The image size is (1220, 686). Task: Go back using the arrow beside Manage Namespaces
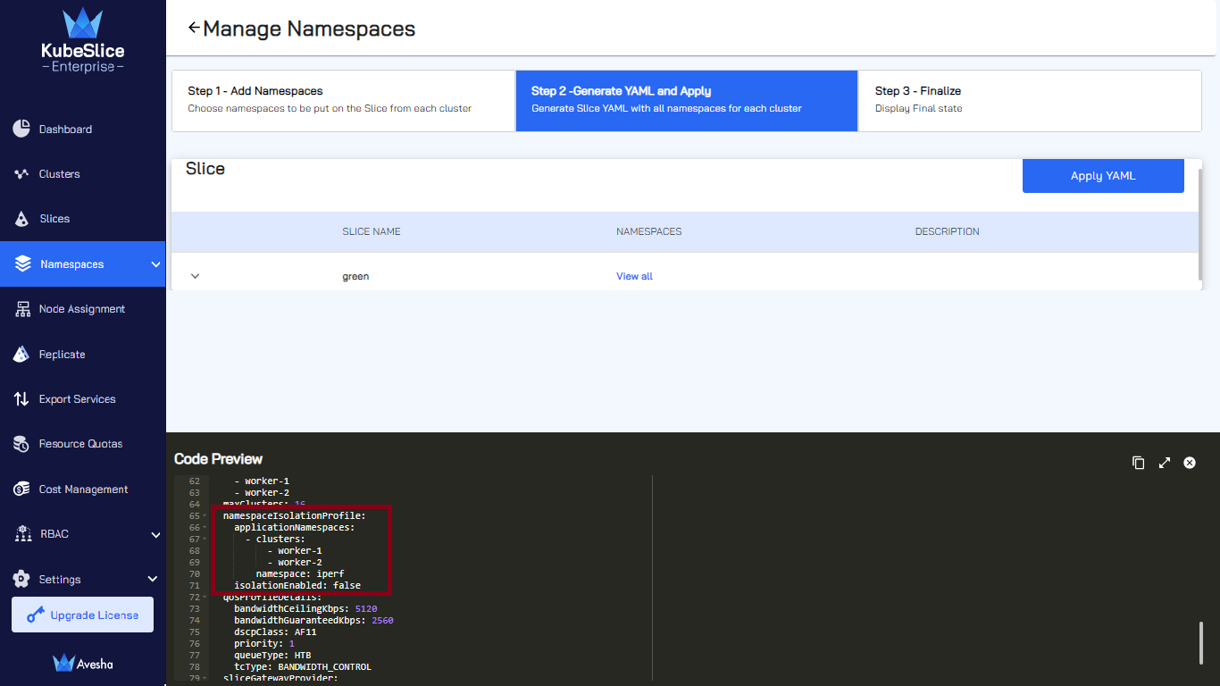point(193,28)
